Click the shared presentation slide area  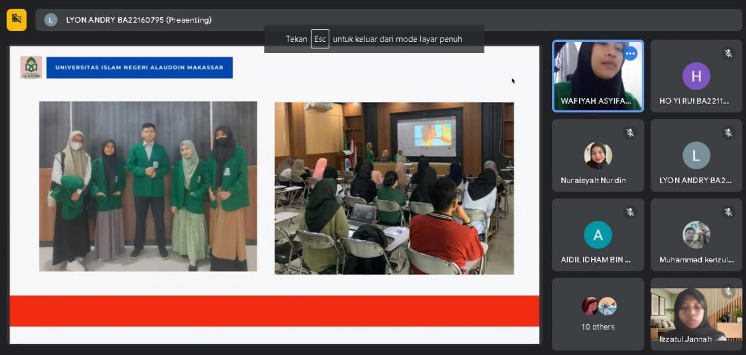274,192
